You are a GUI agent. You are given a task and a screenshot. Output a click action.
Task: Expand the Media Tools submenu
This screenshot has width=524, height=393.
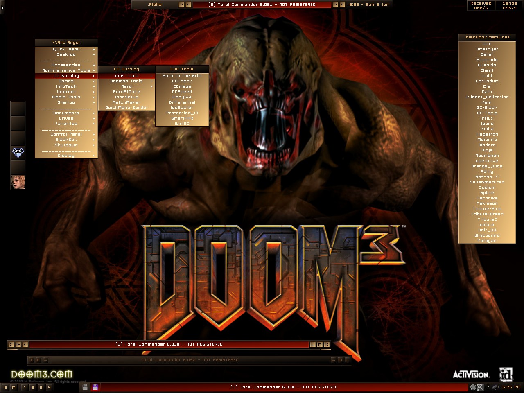click(x=66, y=97)
